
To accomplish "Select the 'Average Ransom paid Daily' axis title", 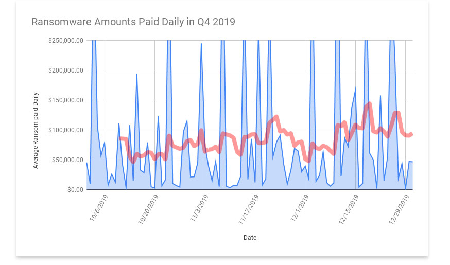I will (x=36, y=130).
